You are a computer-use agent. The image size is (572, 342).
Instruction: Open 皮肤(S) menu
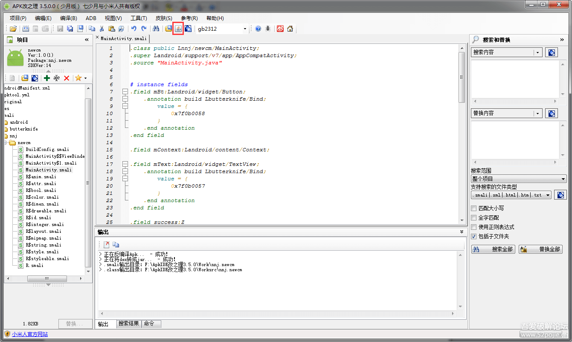point(164,18)
